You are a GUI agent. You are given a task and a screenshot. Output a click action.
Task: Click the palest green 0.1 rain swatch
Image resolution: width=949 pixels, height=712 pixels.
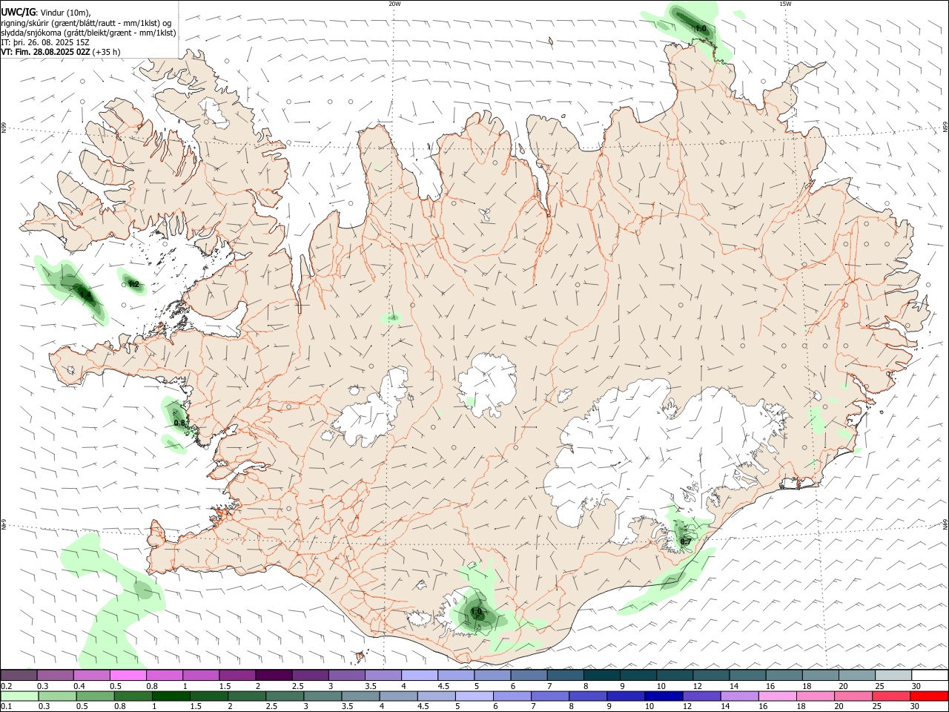click(19, 696)
